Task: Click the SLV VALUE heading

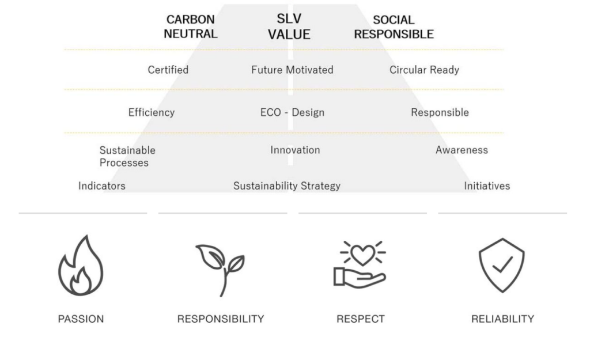Action: [x=289, y=26]
